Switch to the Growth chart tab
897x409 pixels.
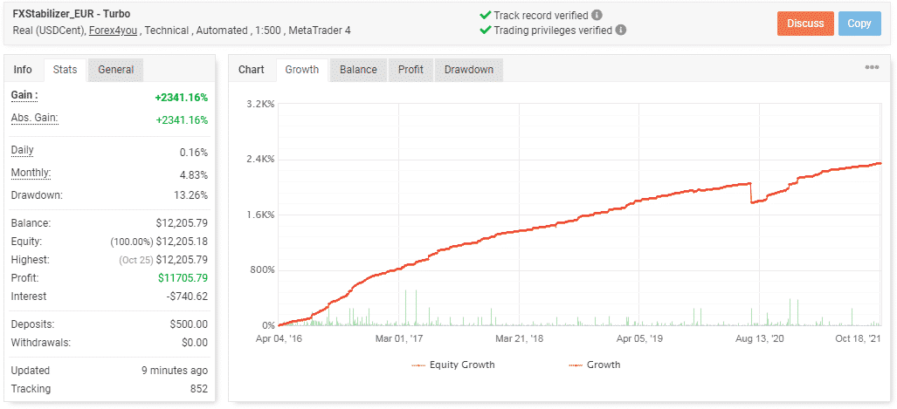tap(301, 70)
